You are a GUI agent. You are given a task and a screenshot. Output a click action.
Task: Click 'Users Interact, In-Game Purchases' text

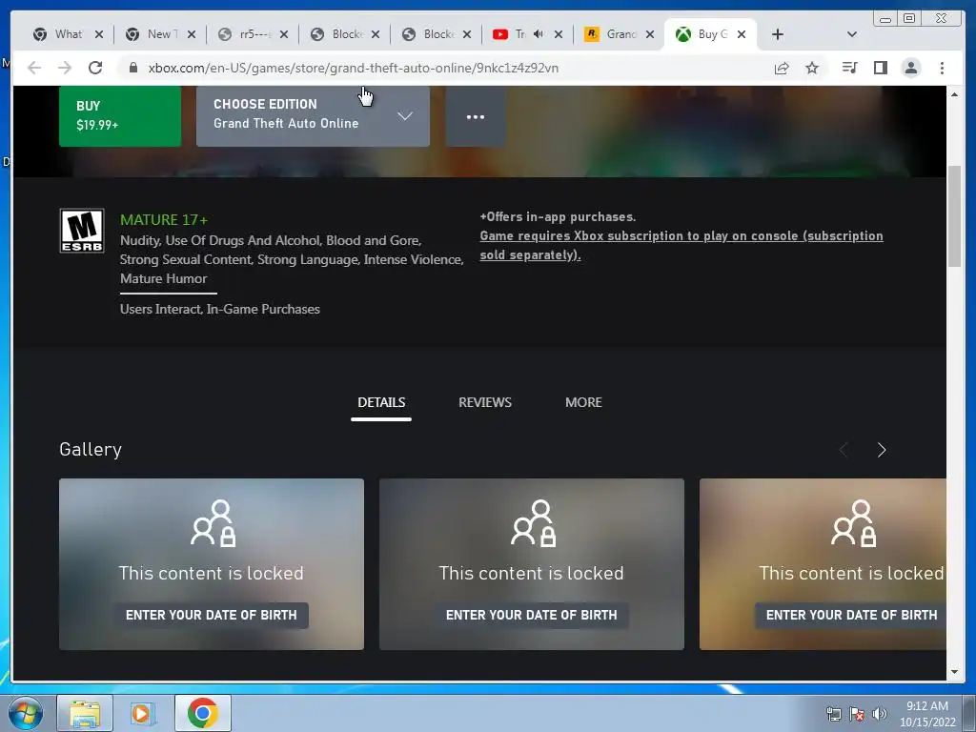[x=220, y=310]
